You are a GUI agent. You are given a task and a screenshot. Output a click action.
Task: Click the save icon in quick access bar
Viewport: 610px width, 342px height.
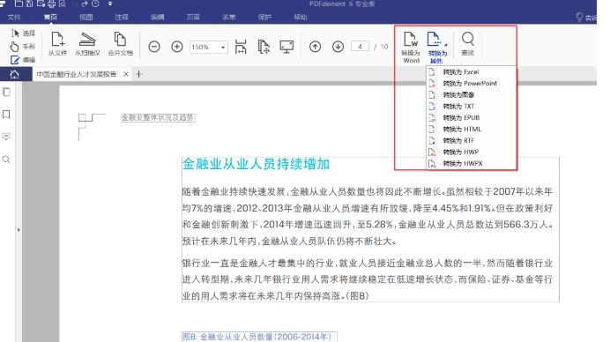(x=29, y=4)
